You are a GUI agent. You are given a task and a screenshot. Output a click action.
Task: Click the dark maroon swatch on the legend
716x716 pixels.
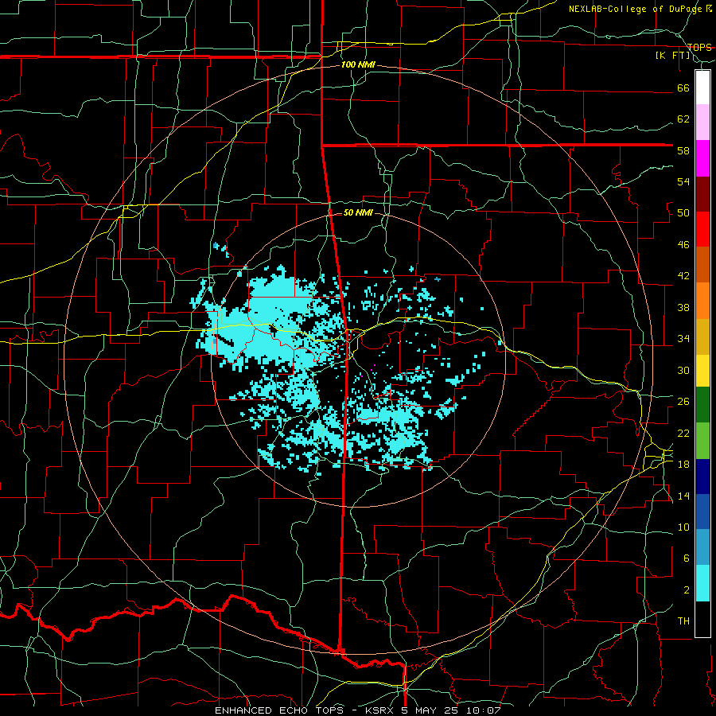(702, 193)
